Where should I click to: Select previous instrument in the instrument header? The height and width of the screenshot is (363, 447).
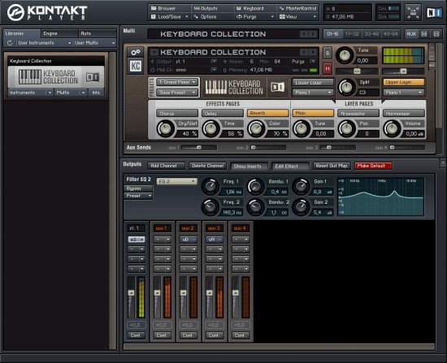click(304, 52)
